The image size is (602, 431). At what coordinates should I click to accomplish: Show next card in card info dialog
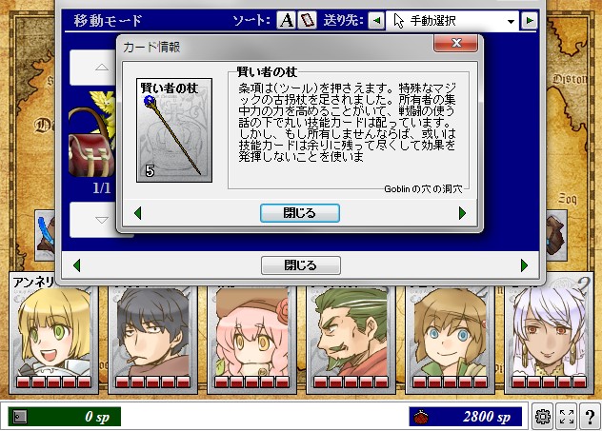[x=462, y=213]
